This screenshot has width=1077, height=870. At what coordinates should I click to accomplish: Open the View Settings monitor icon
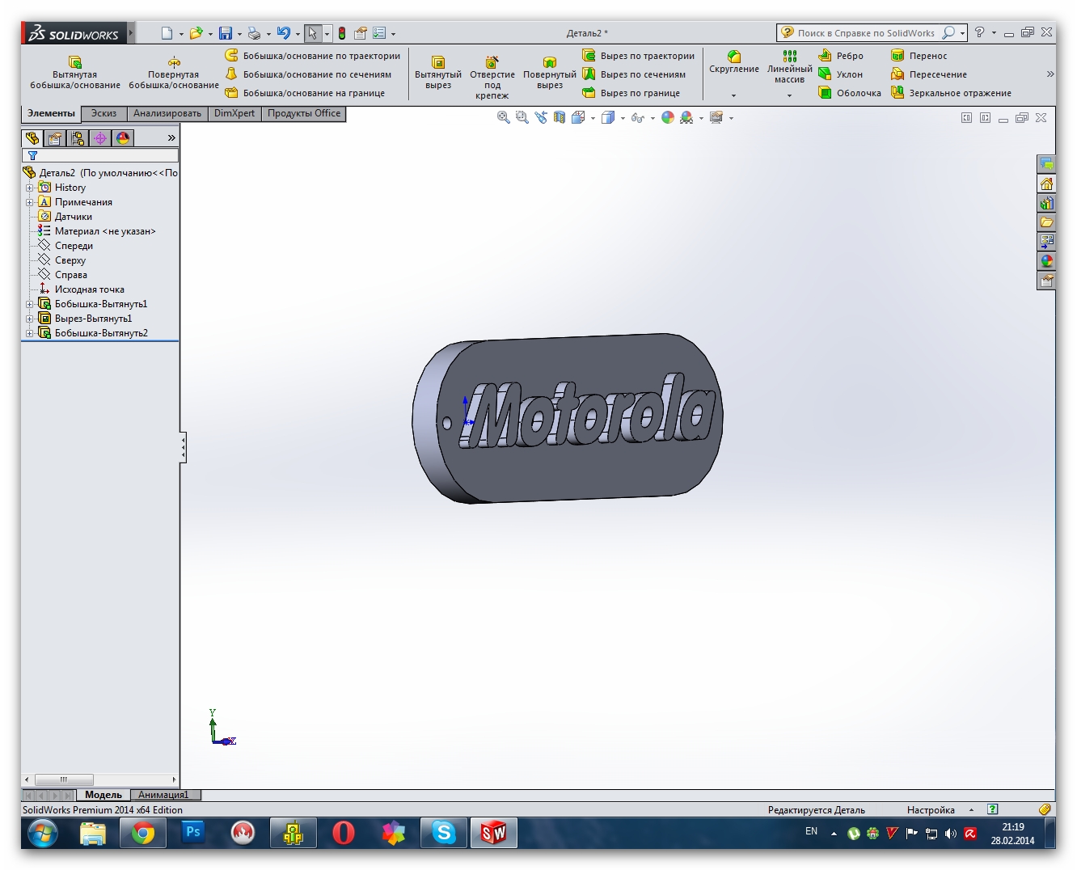point(716,117)
